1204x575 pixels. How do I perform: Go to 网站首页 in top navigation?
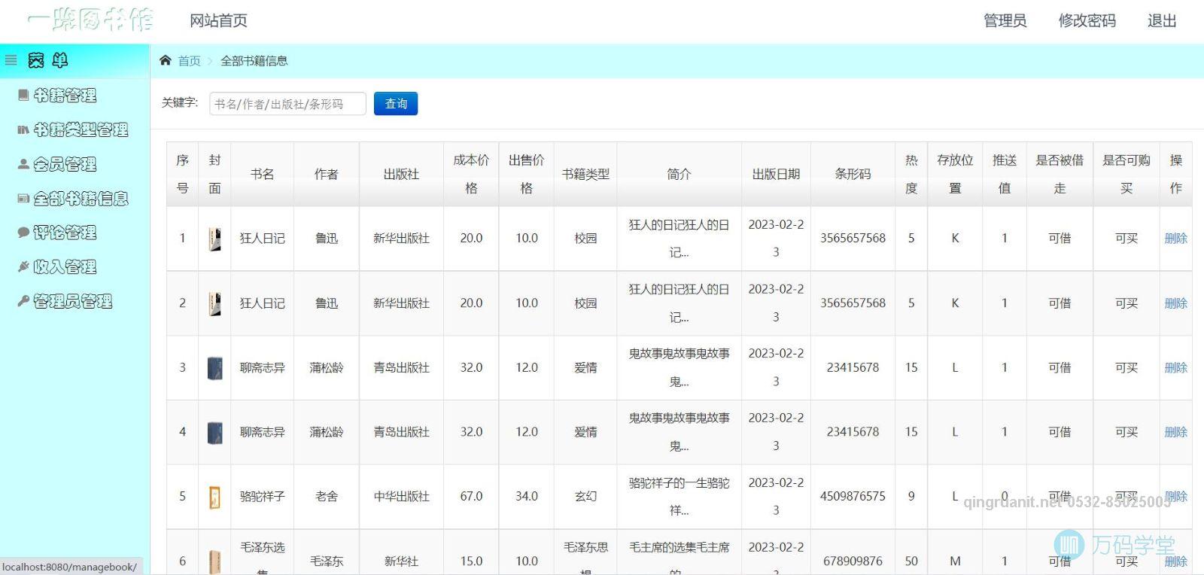(x=218, y=20)
